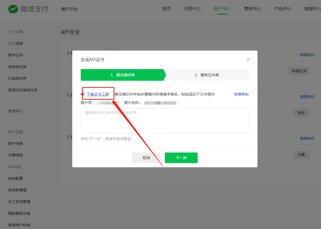Open 产品中心 in top navigation

283,9
